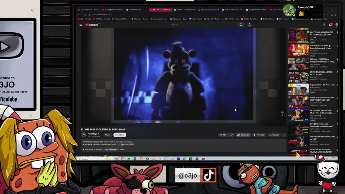The image size is (345, 194).
Task: Open 'Mi unidad - Google' bookmark
Action: pyautogui.click(x=140, y=19)
